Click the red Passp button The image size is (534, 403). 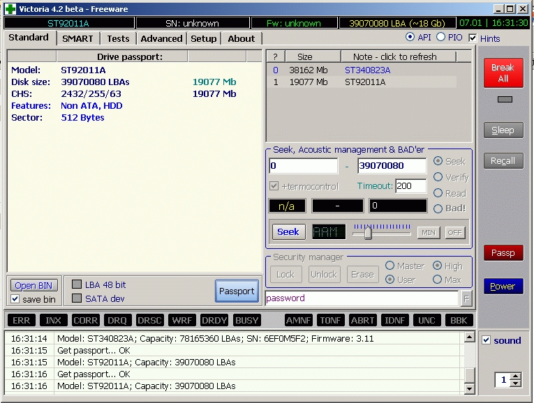pos(503,253)
